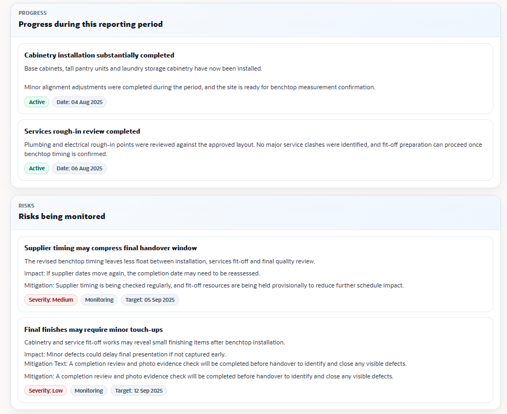
Task: Click the 'Target: 12 Sep 2025' chip
Action: pos(139,390)
